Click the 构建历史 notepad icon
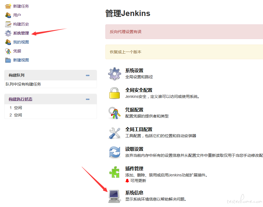Viewport: 263px width, 207px height. 8,24
